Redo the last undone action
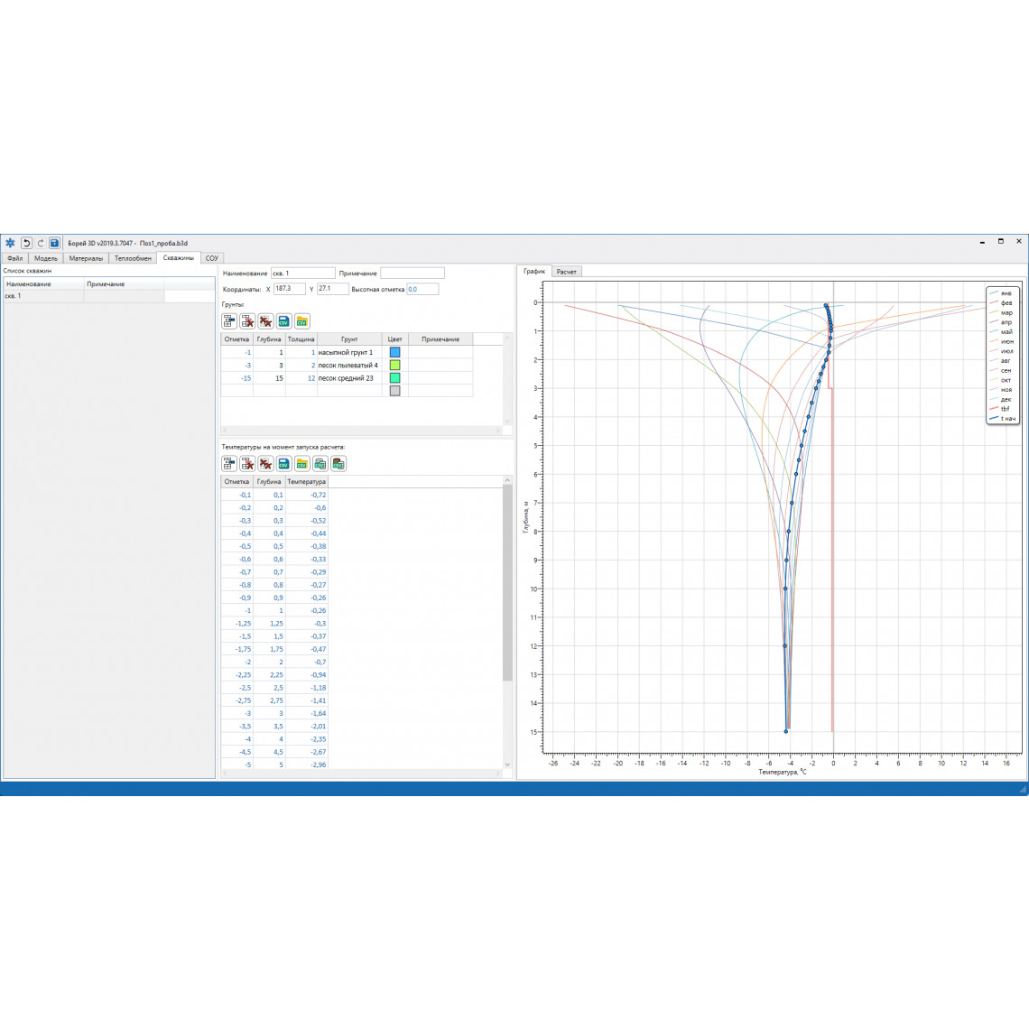The image size is (1029, 1029). [40, 243]
